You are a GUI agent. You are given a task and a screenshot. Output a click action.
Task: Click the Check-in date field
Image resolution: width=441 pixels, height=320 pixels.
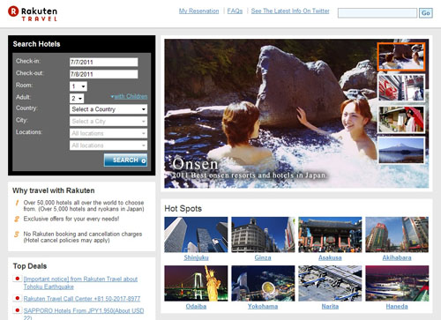click(103, 62)
